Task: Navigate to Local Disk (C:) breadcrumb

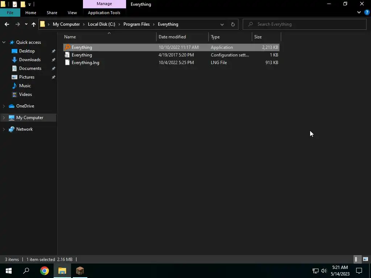Action: pos(101,24)
